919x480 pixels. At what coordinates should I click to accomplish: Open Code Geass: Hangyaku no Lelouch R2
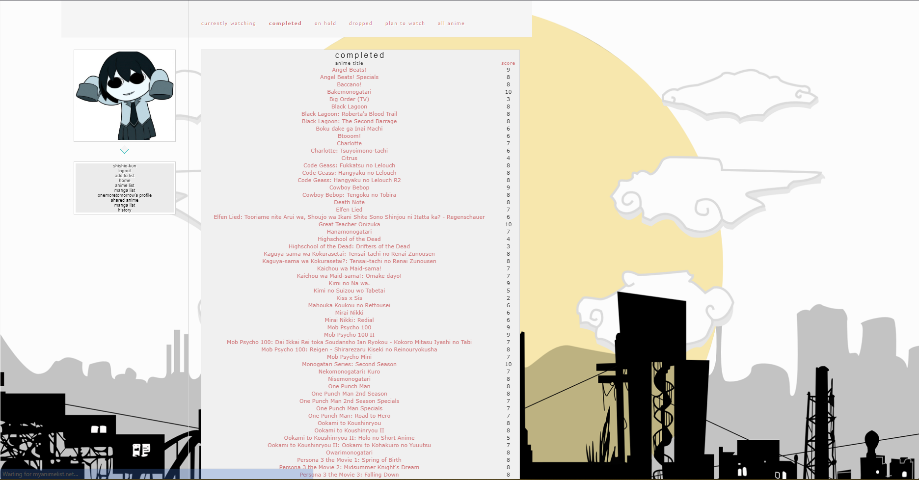349,180
